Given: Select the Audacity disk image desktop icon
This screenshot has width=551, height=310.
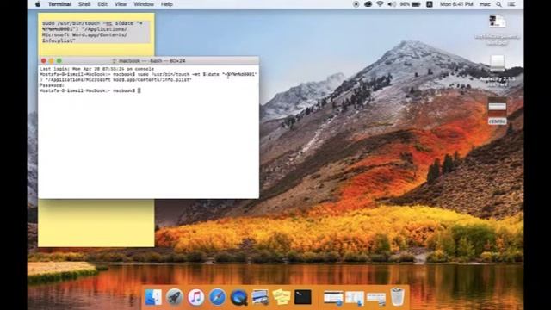Looking at the screenshot, I should [498, 64].
